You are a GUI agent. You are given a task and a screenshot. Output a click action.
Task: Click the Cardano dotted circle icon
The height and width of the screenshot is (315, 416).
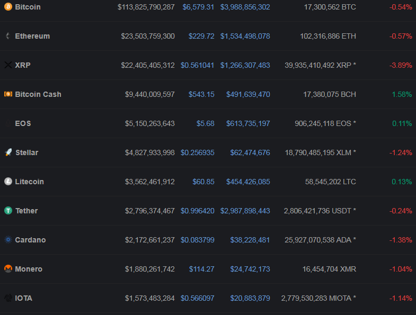point(8,240)
